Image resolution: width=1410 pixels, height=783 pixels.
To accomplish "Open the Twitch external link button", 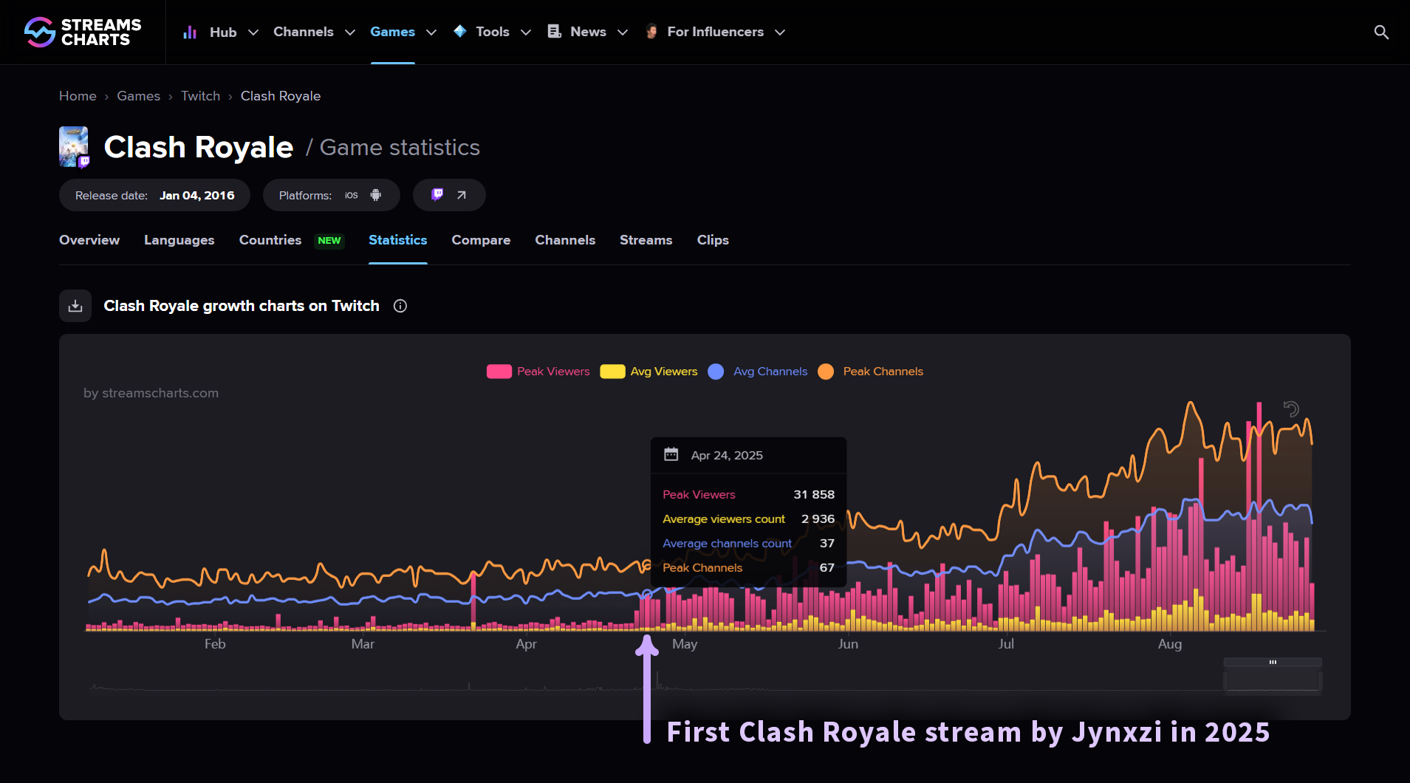I will (x=448, y=194).
